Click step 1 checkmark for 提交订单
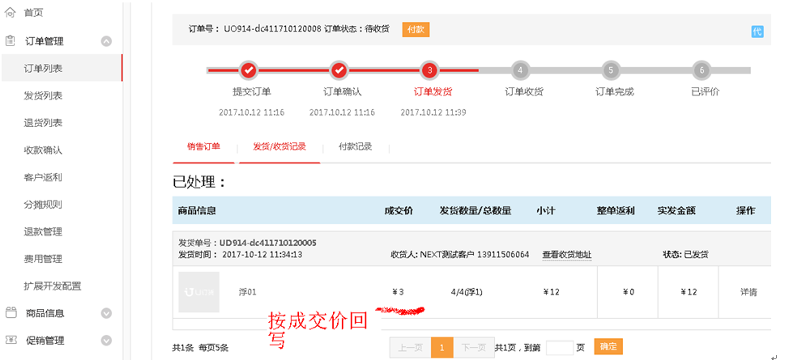789x360 pixels. pyautogui.click(x=248, y=70)
